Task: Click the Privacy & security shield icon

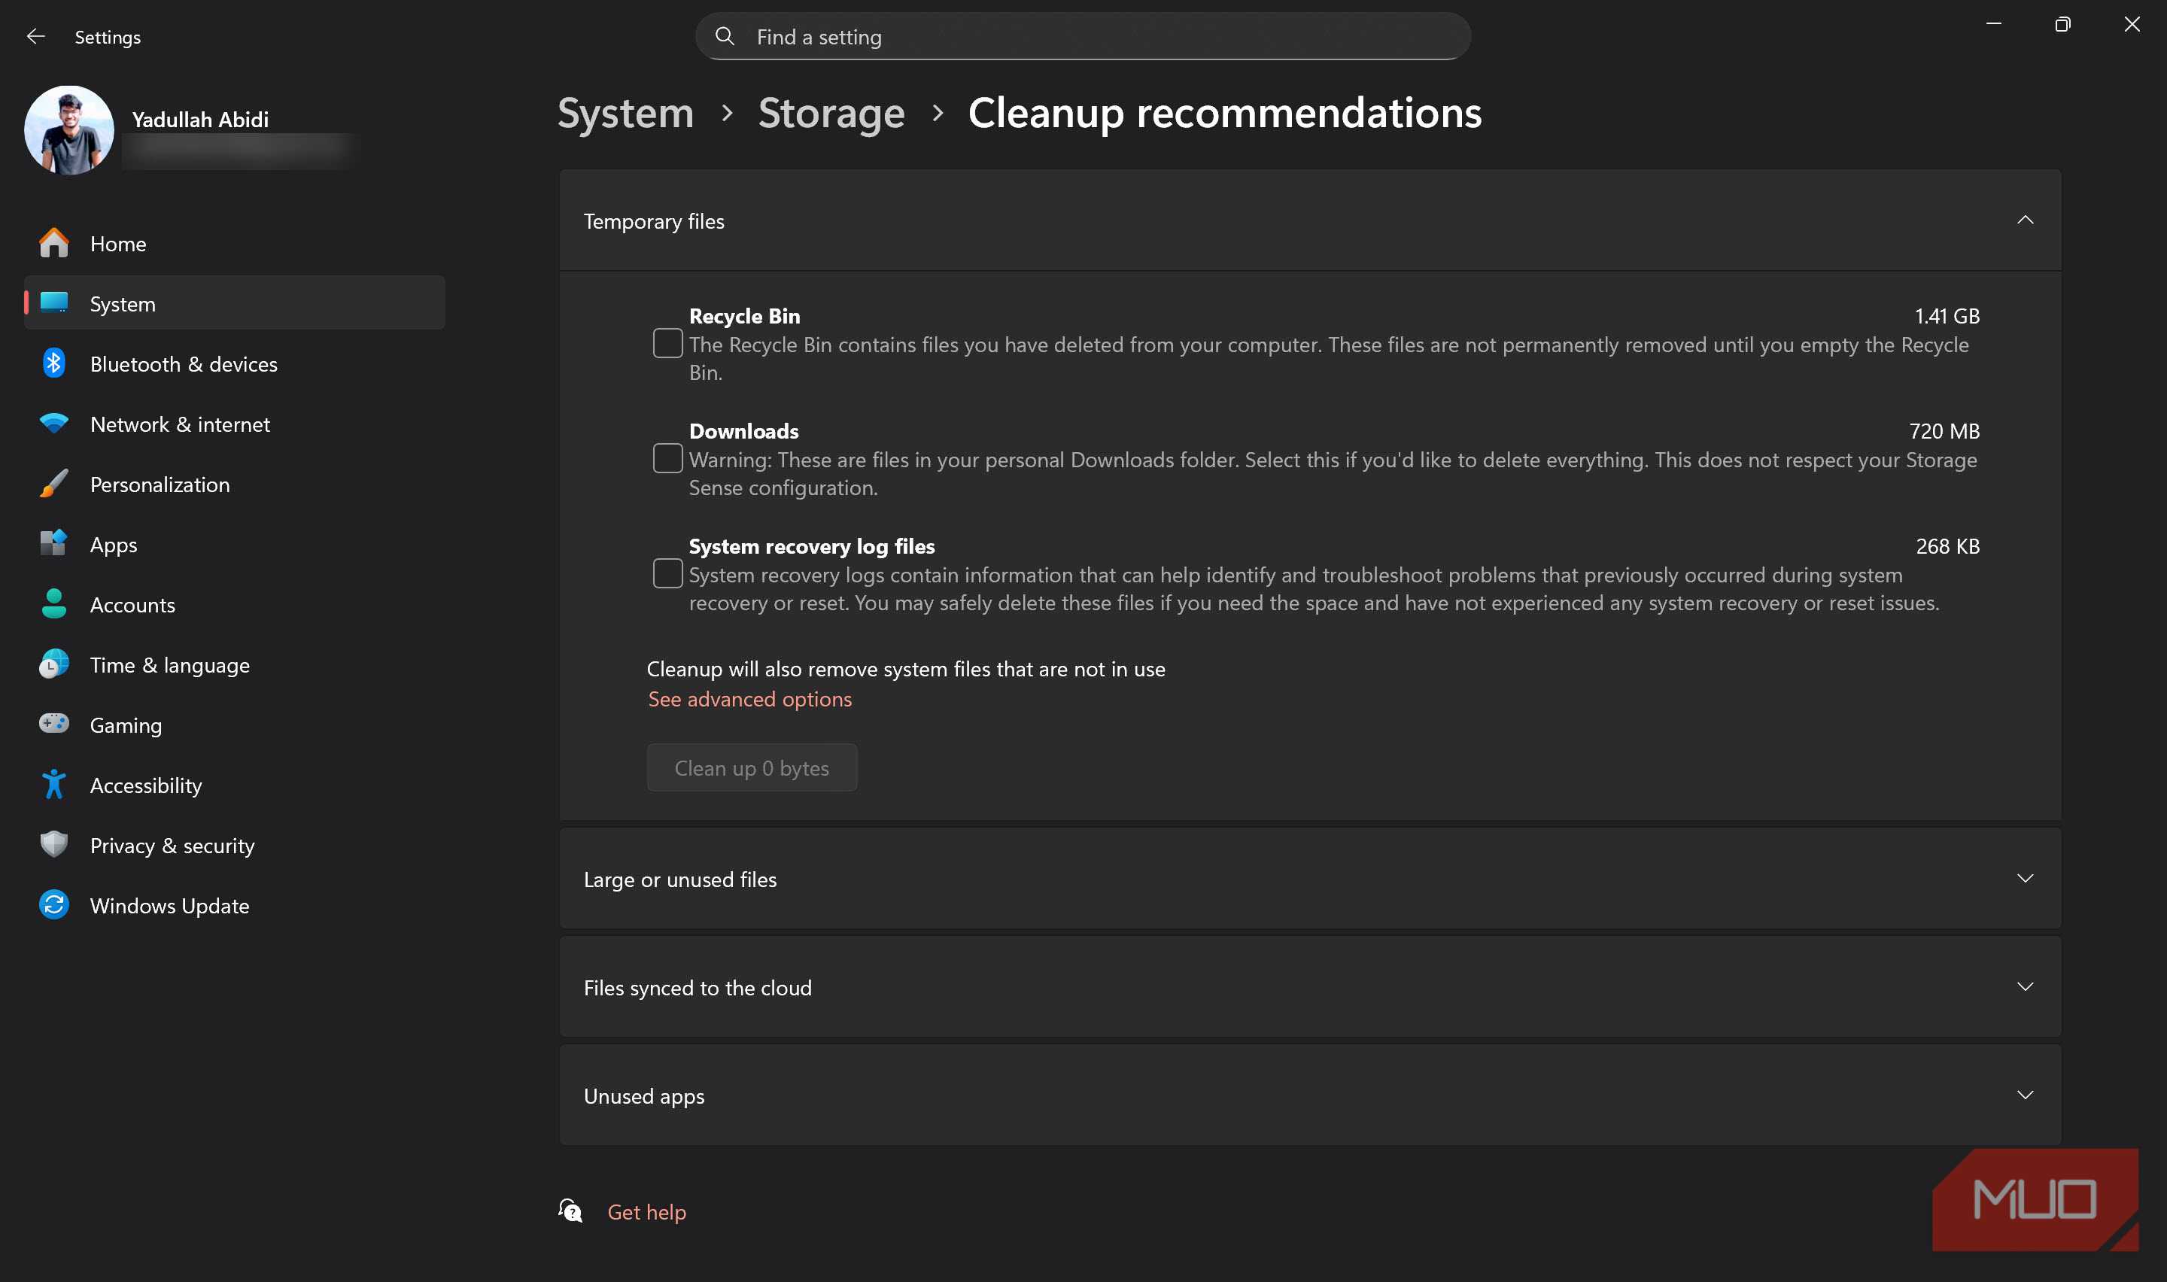Action: tap(53, 845)
